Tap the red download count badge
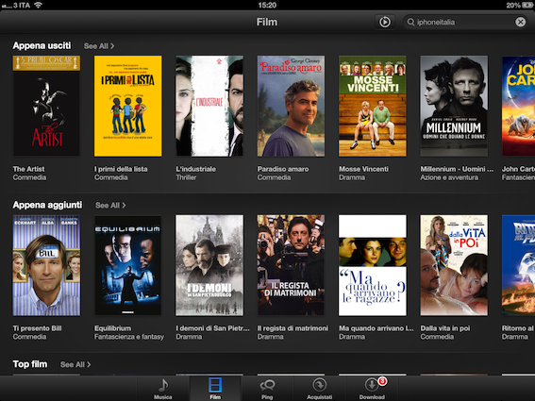This screenshot has height=401, width=535. click(382, 380)
